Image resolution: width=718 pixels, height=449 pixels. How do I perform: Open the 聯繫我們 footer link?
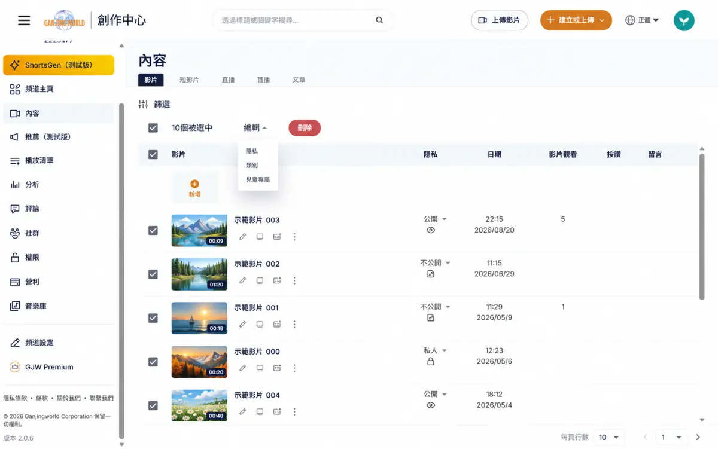101,398
